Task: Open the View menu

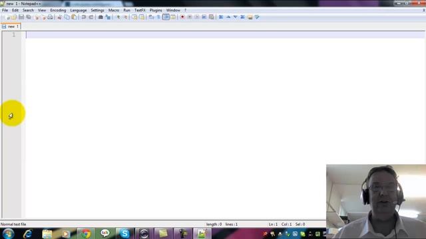Action: (42, 11)
